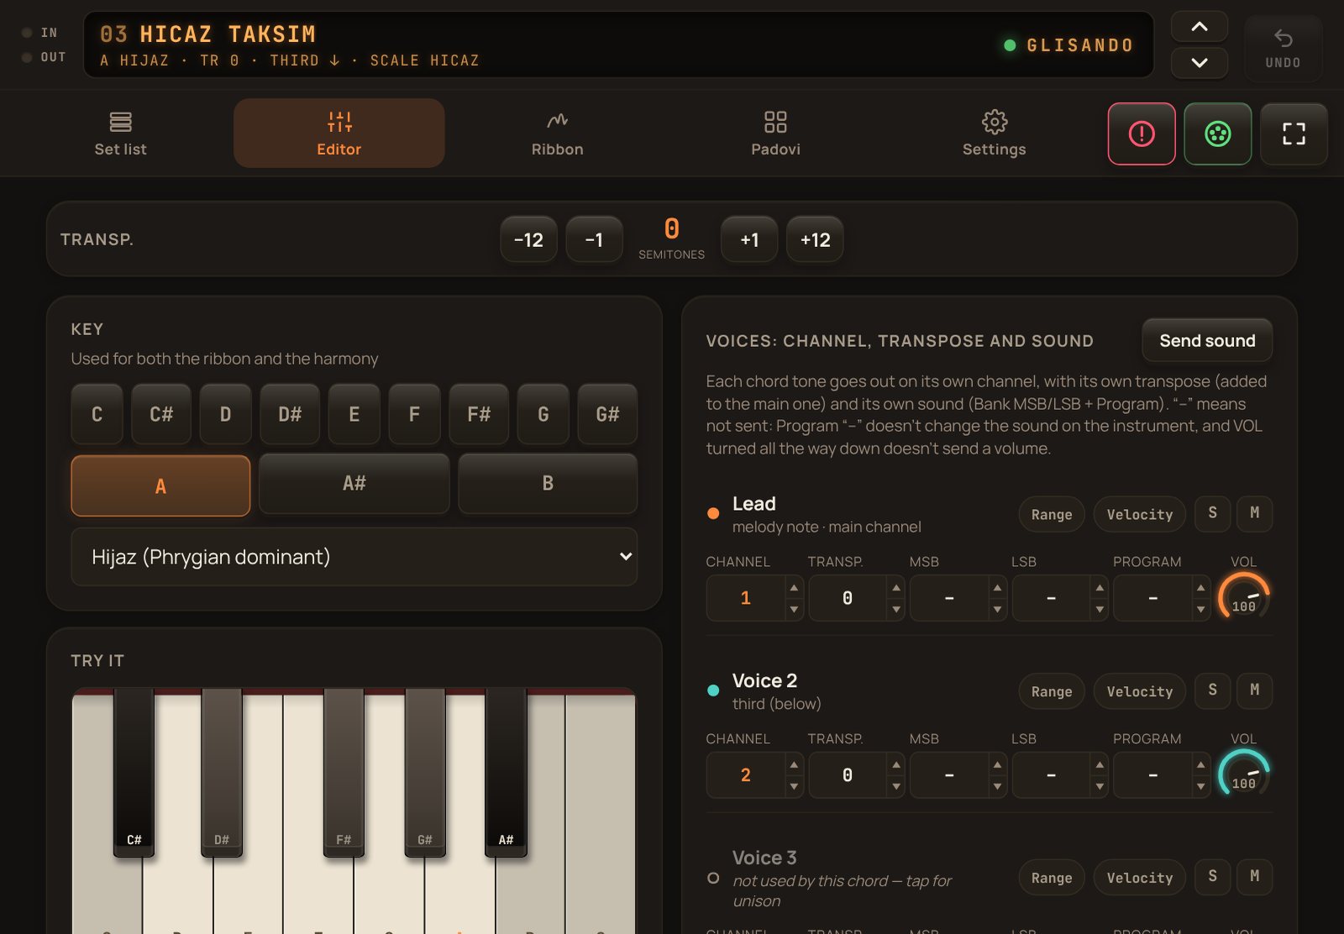Click the Voice 2 VOL knob
The width and height of the screenshot is (1344, 934).
click(x=1243, y=774)
